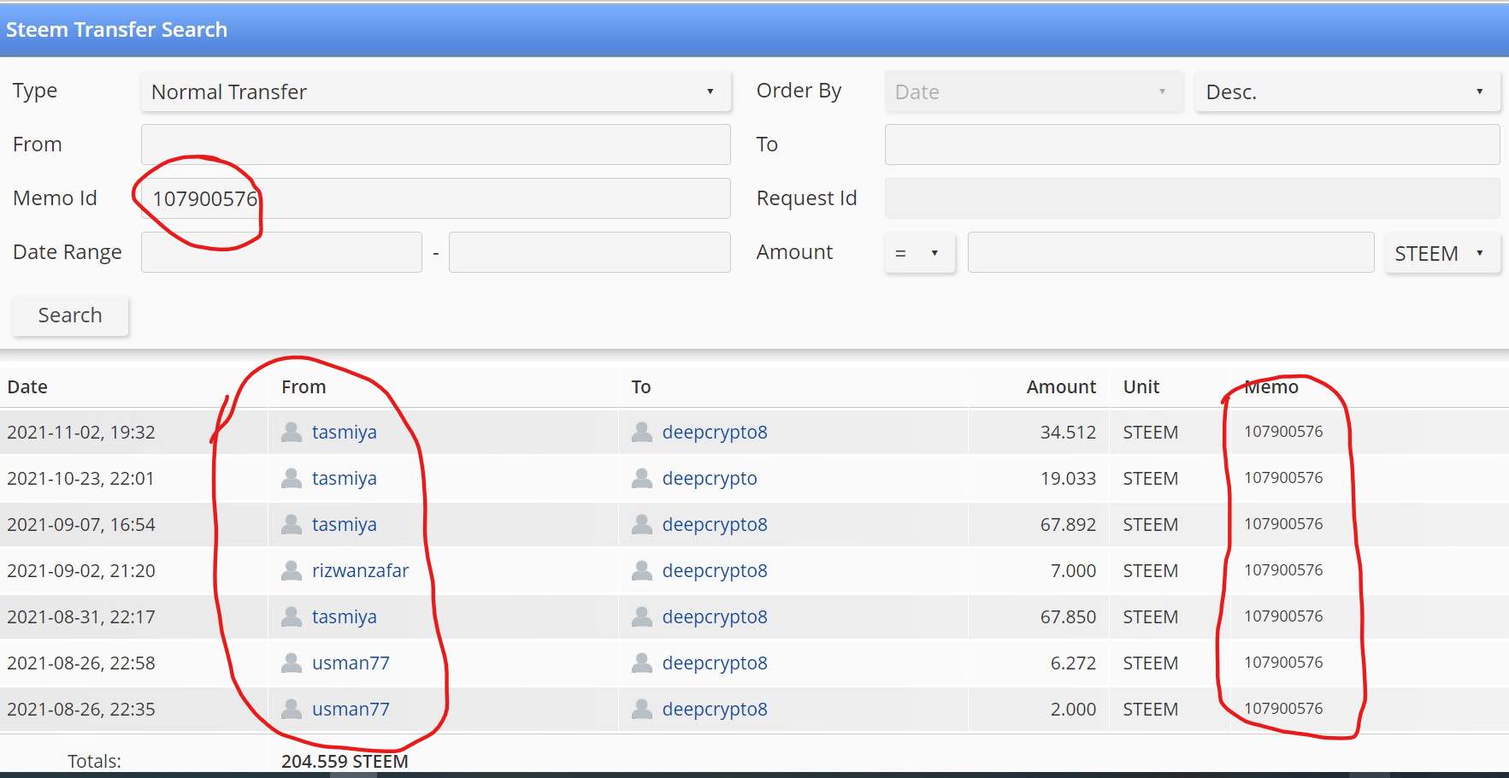This screenshot has width=1509, height=778.
Task: Click recipient avatar in the rizwanzafar row
Action: pyautogui.click(x=642, y=570)
